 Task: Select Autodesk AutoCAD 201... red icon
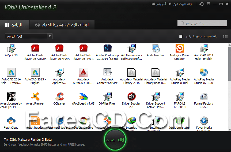pos(84,72)
